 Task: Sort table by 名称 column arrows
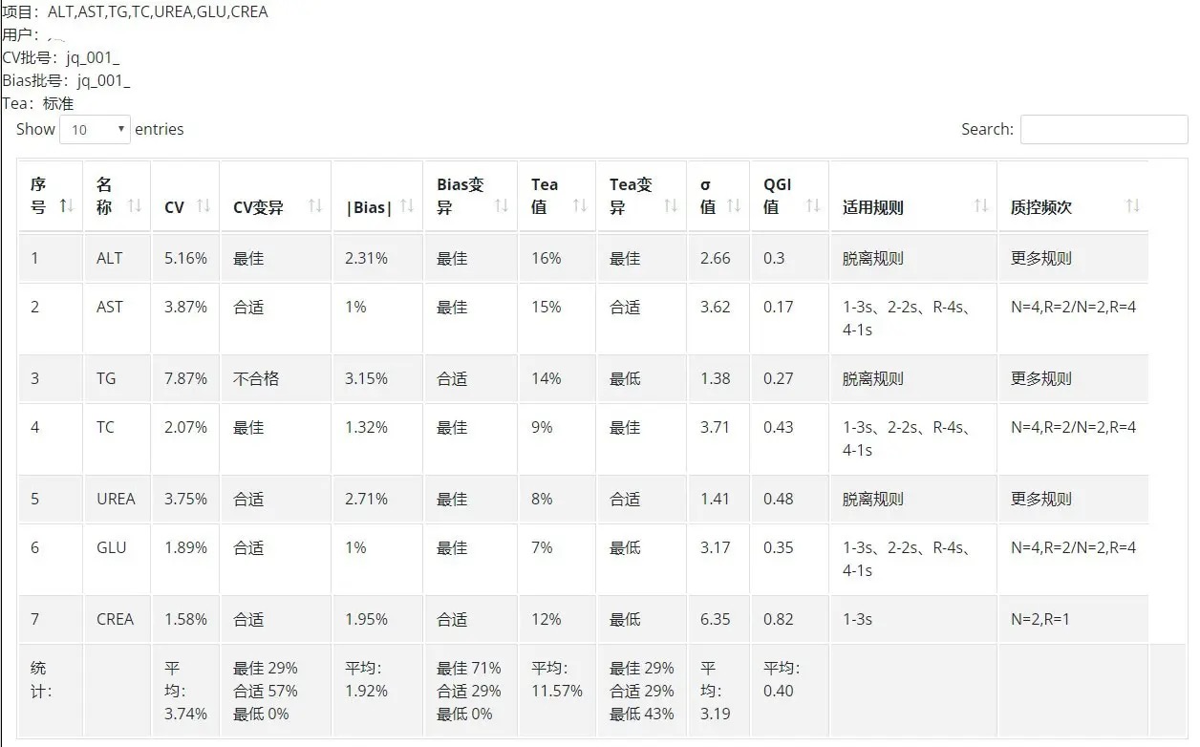pos(135,205)
